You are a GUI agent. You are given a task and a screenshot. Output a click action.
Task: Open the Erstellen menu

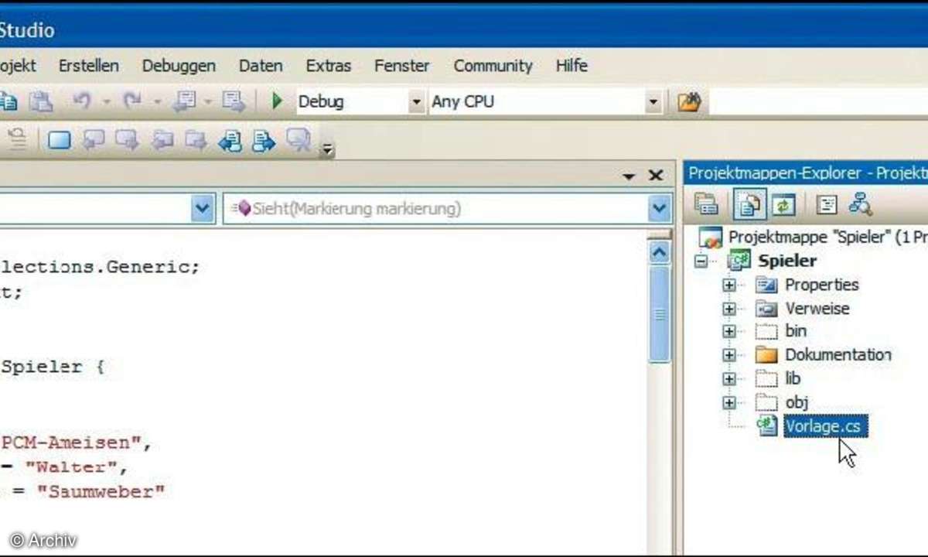click(x=89, y=66)
